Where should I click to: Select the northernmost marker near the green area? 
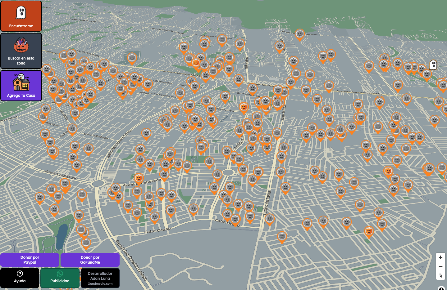[299, 33]
